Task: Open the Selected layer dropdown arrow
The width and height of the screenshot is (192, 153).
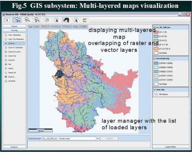Action: pos(98,138)
